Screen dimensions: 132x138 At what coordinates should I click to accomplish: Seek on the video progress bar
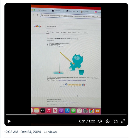coord(66,115)
